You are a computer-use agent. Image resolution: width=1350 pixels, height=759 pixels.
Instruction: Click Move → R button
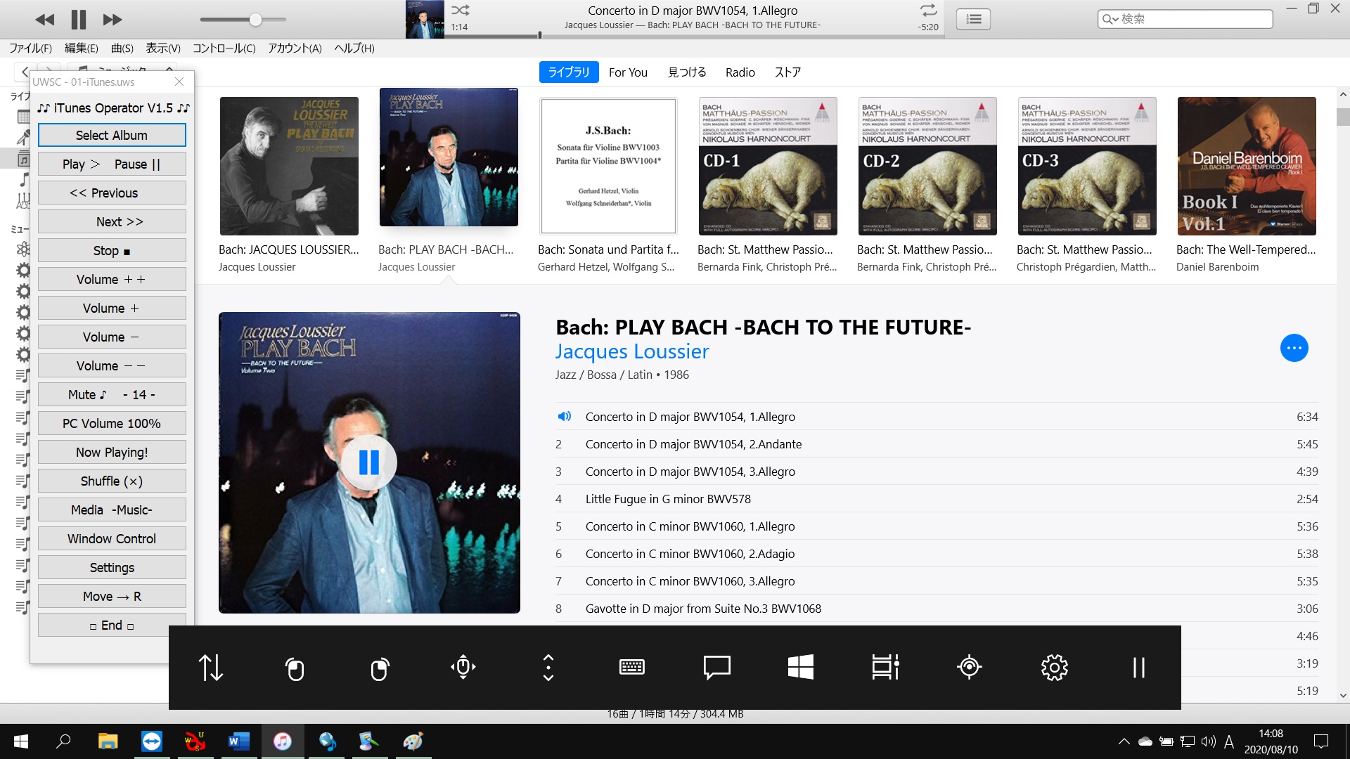click(x=112, y=596)
